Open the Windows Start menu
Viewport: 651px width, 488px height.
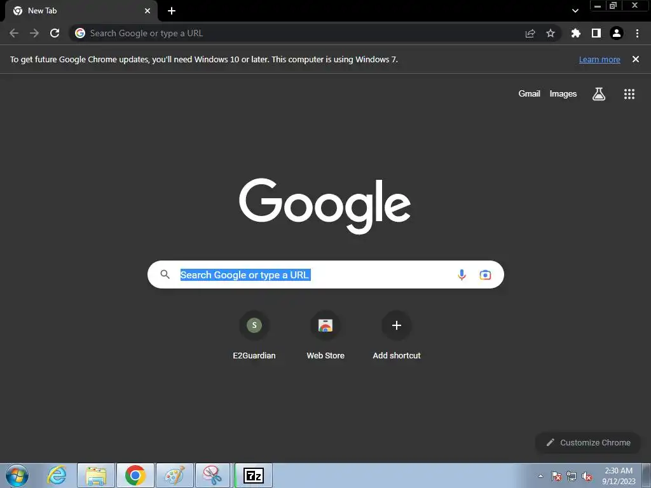(17, 475)
